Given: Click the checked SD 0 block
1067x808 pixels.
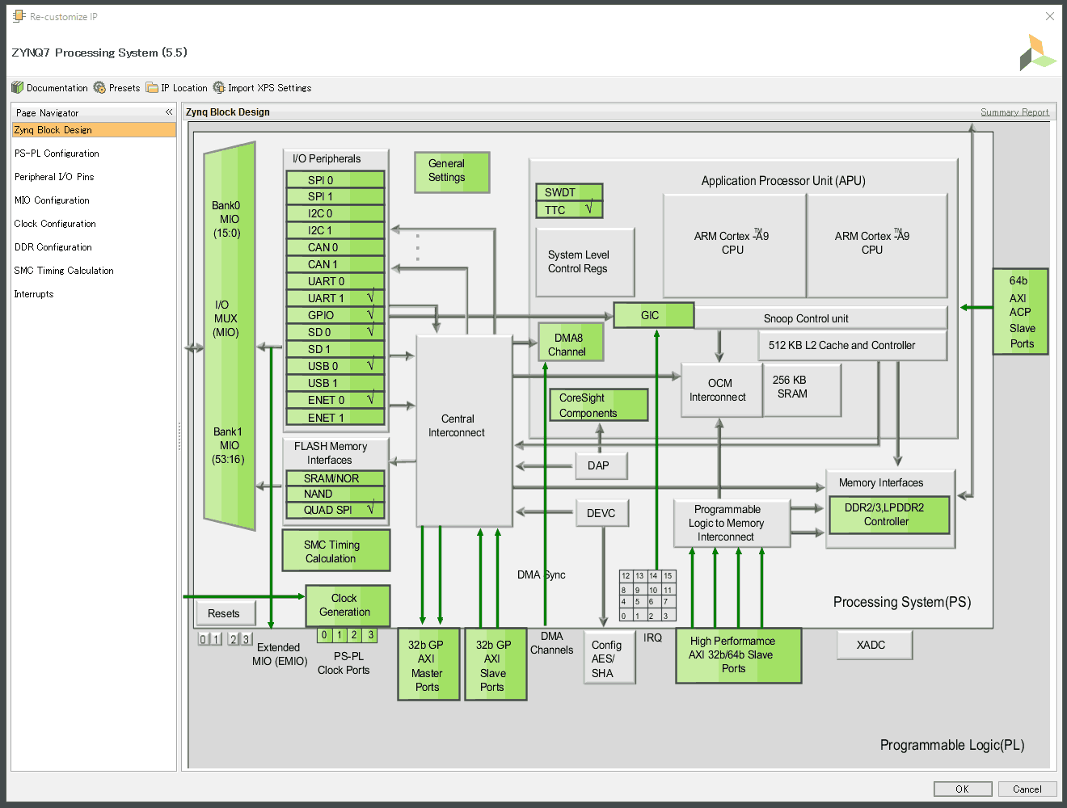Looking at the screenshot, I should point(335,332).
